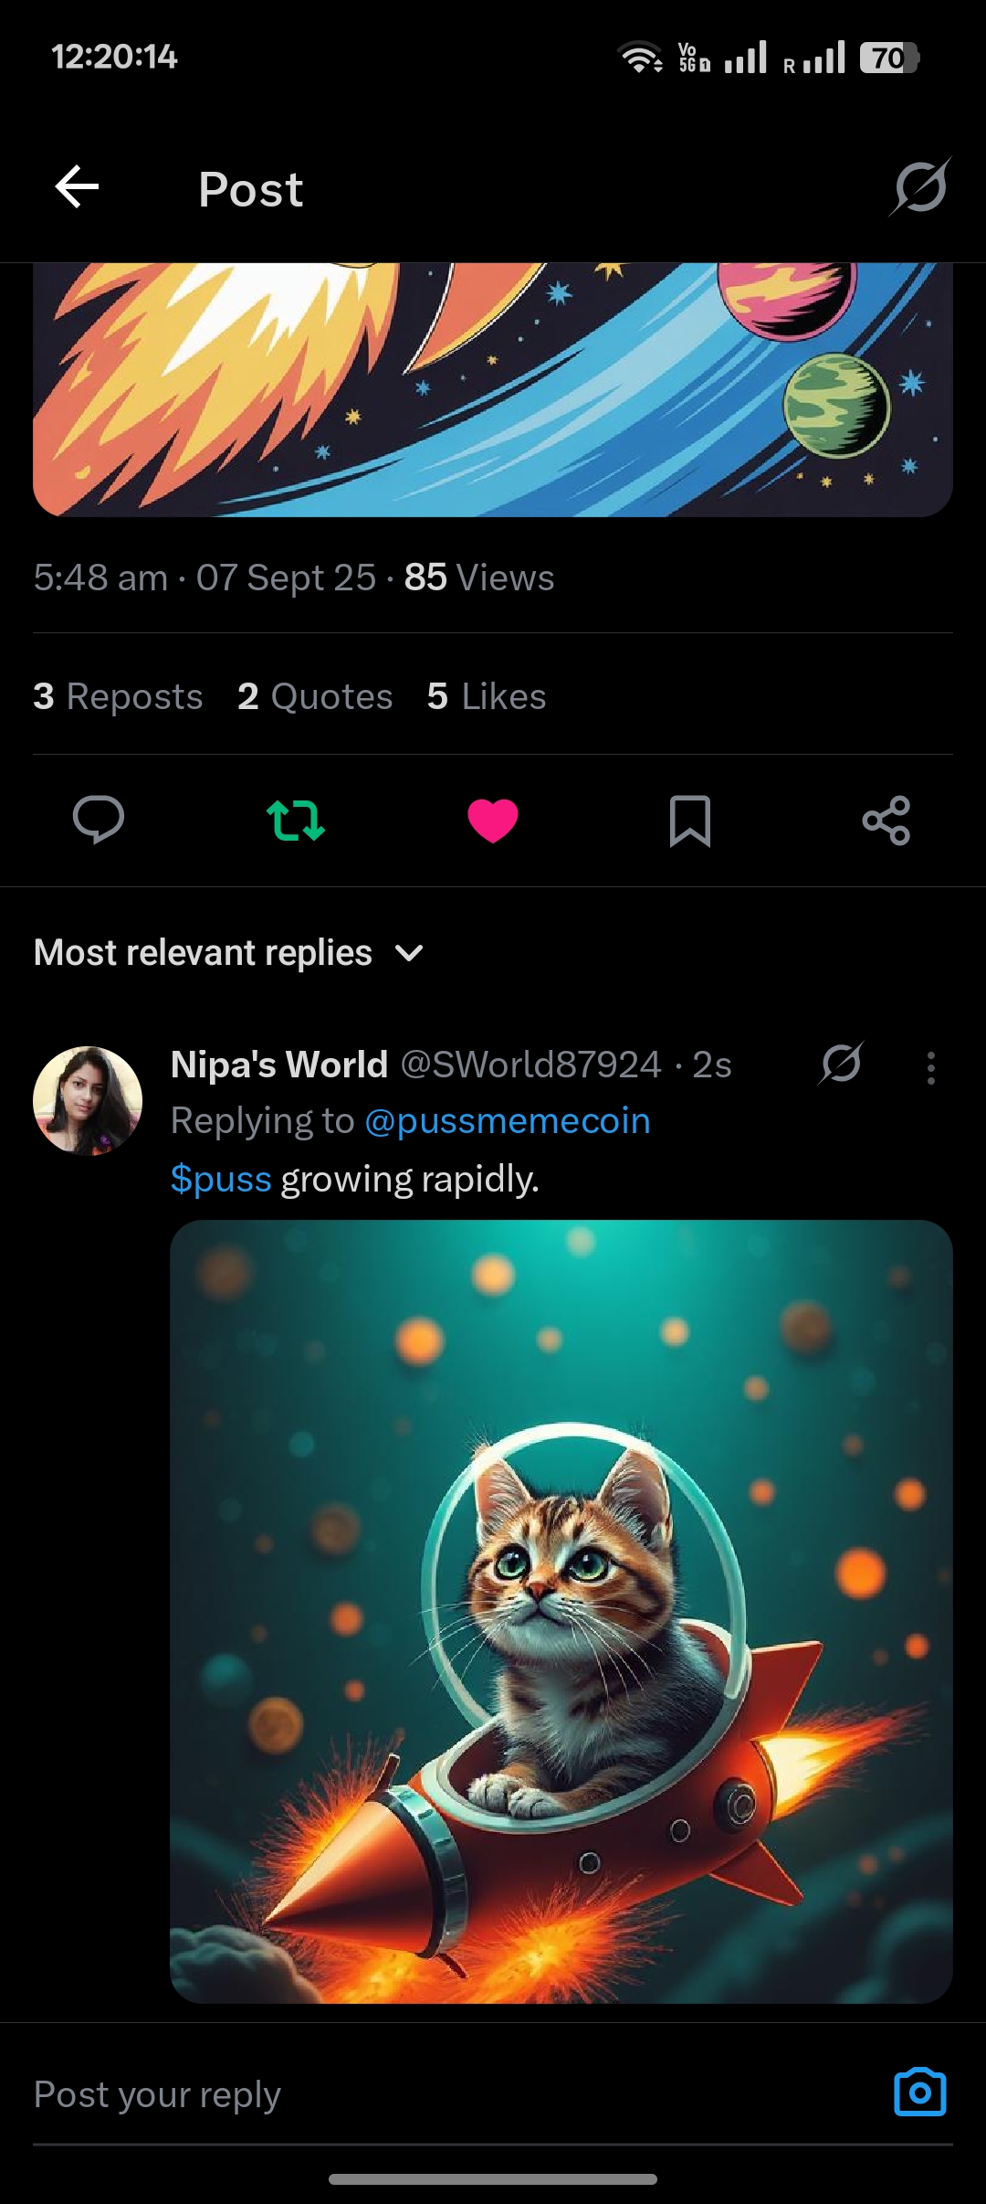Tap the $puss cashtag link
The width and height of the screenshot is (986, 2204).
pos(221,1180)
